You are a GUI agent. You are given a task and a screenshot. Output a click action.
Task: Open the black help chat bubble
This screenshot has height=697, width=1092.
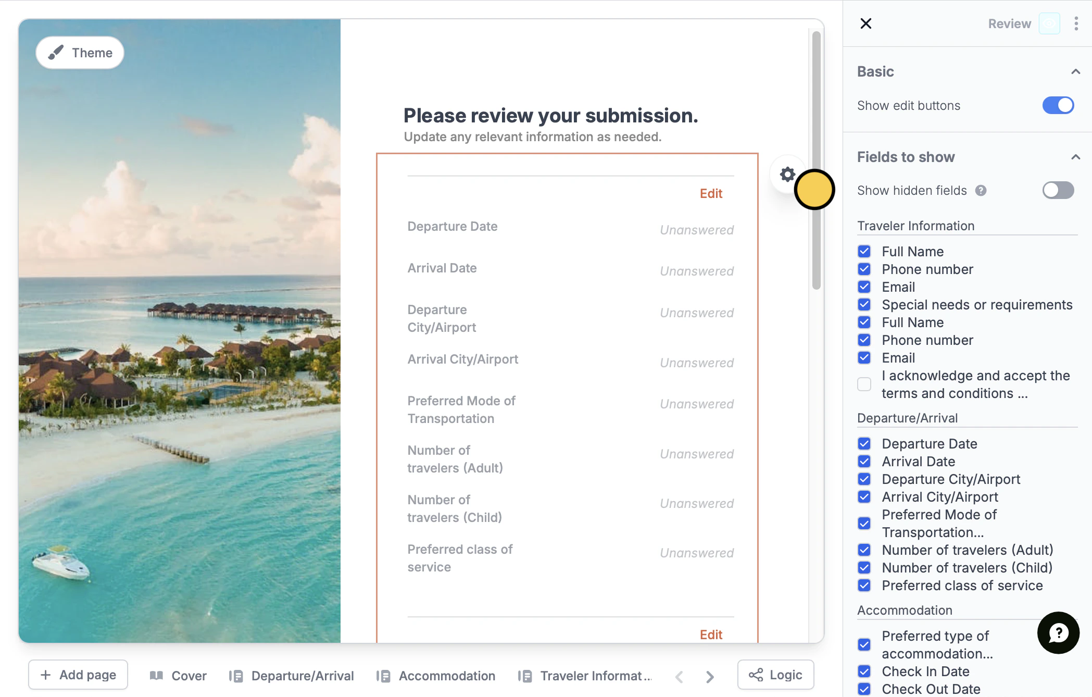click(x=1058, y=632)
